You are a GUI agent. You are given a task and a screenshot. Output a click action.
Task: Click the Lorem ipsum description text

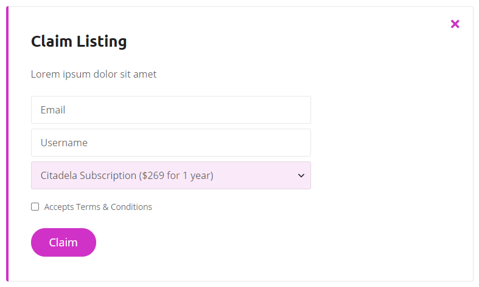(x=94, y=74)
